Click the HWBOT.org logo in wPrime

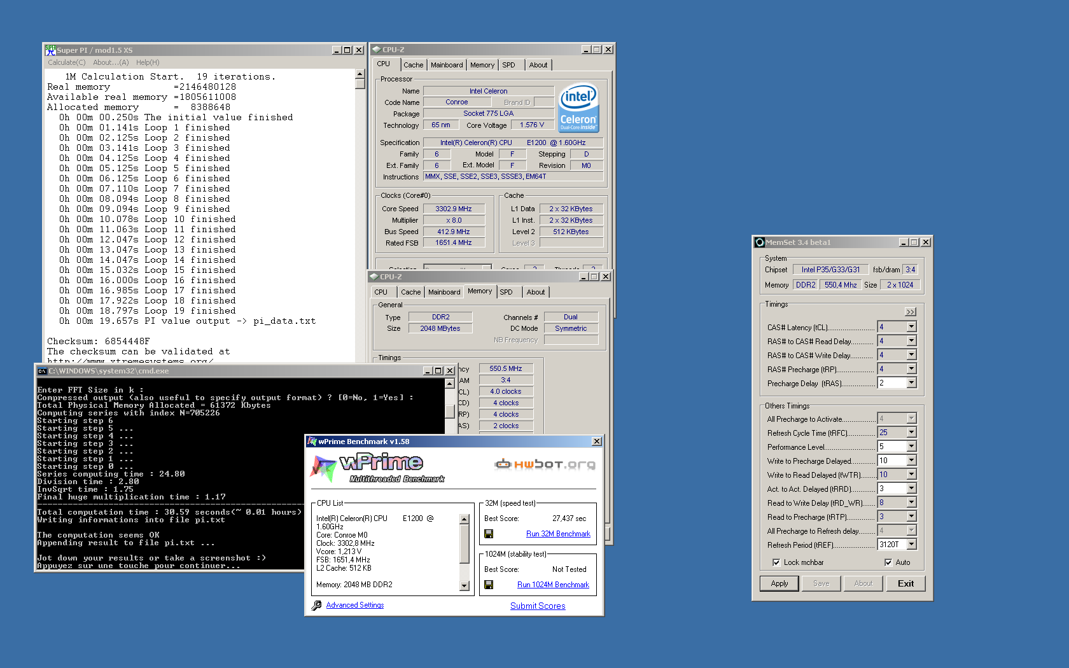(545, 464)
